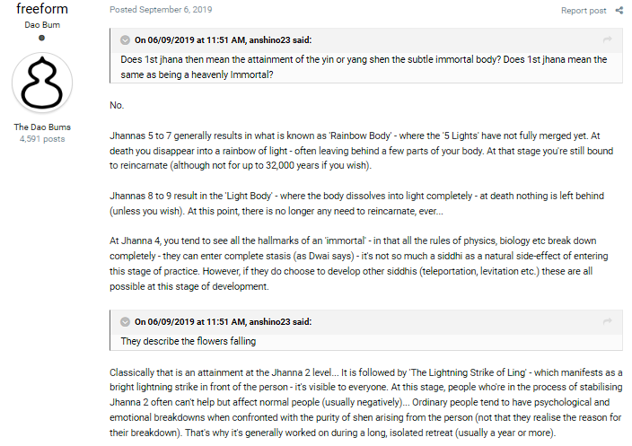Click the quoted text about 1st jhana
This screenshot has height=446, width=632.
(364, 67)
